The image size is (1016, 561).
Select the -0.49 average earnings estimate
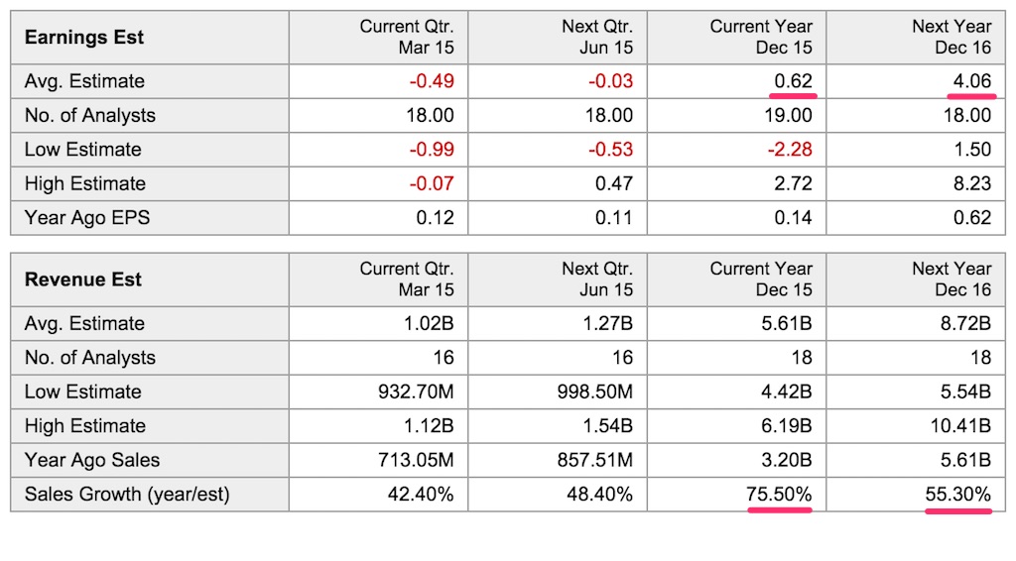point(432,81)
